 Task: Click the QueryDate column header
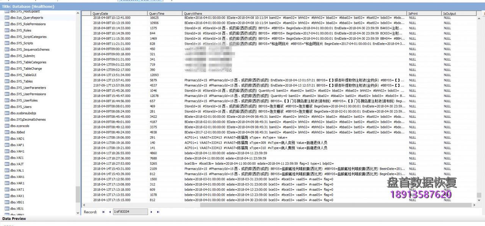100,13
